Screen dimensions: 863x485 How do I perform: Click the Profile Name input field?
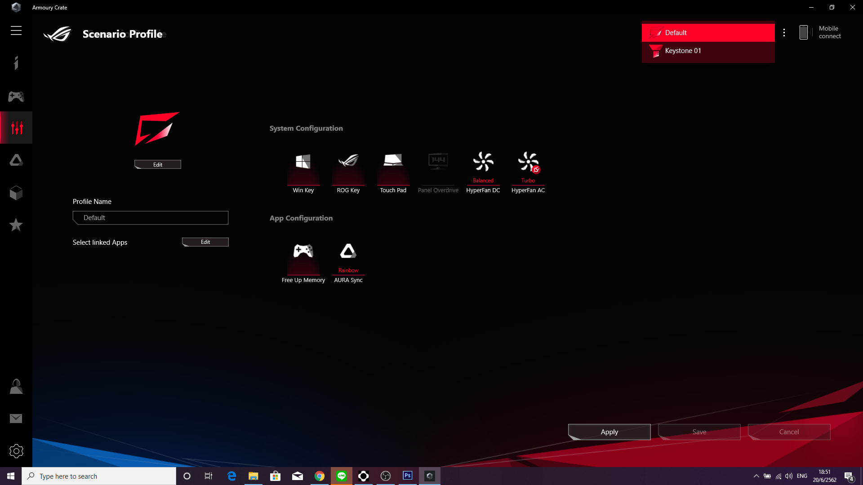coord(151,218)
